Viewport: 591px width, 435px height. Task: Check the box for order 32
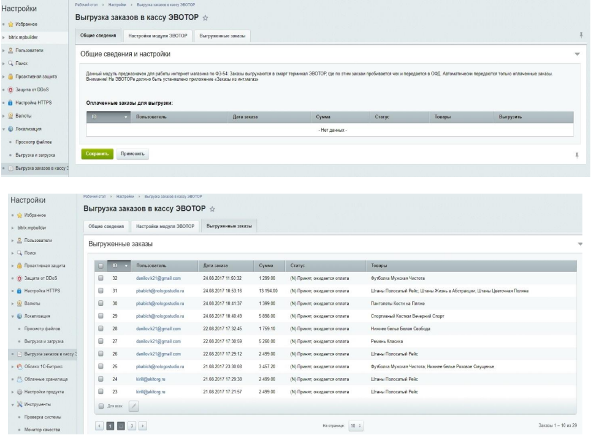[x=101, y=278]
